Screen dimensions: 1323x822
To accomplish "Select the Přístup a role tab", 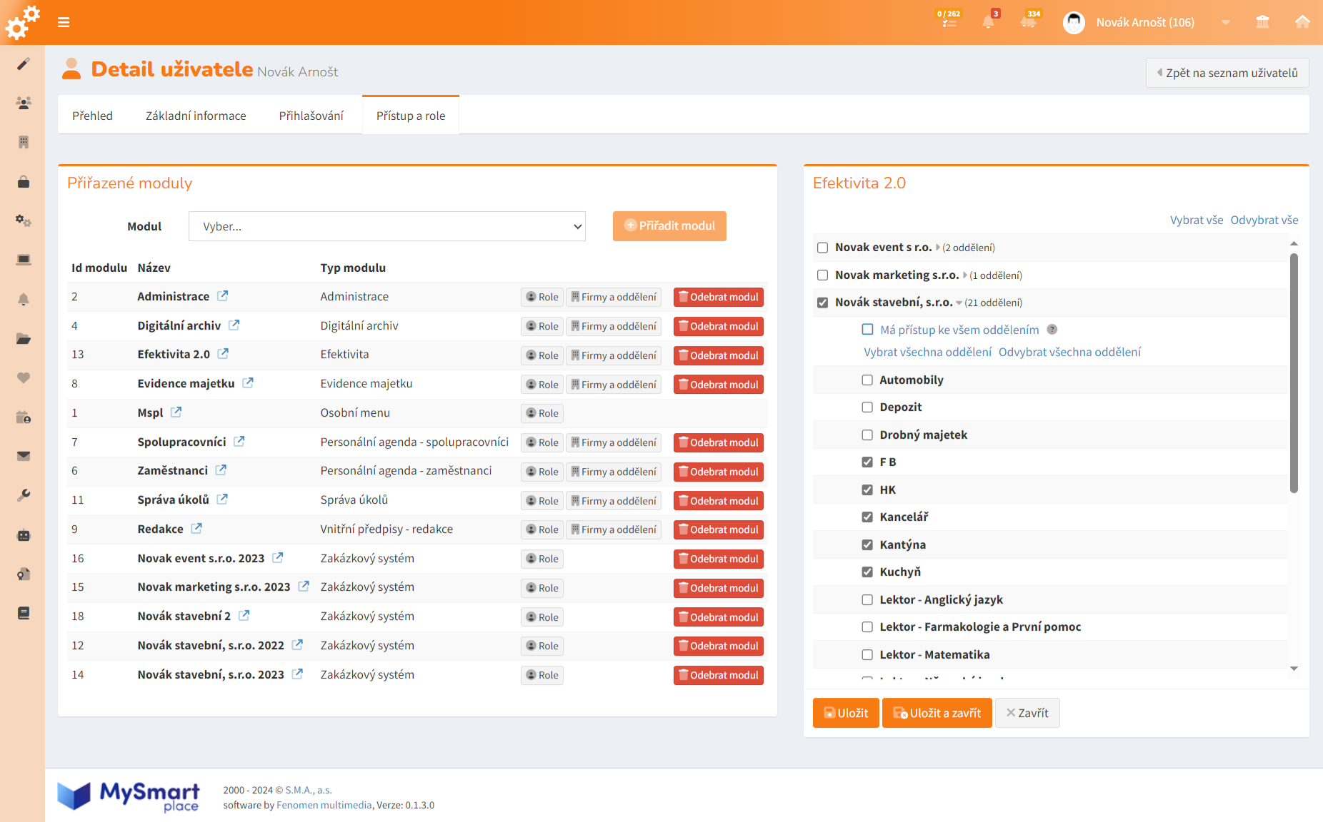I will click(411, 116).
